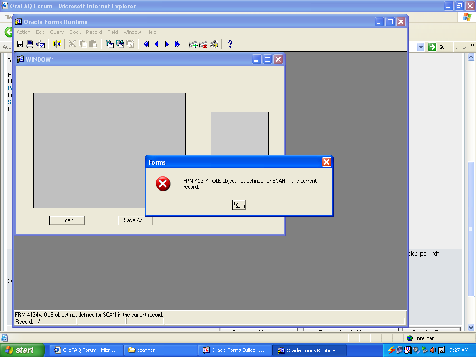Viewport: 476px width, 357px height.
Task: Click the browser scrollbar up arrow
Action: 471,57
